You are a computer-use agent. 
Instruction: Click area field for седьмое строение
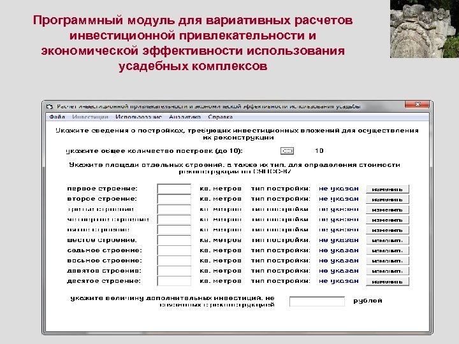pyautogui.click(x=174, y=250)
